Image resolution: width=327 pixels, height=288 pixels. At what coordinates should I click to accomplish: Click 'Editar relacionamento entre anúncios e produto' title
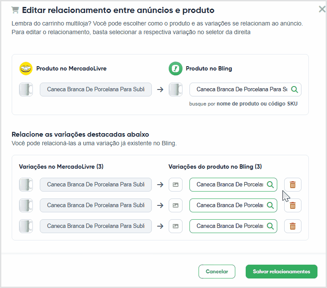pyautogui.click(x=118, y=10)
